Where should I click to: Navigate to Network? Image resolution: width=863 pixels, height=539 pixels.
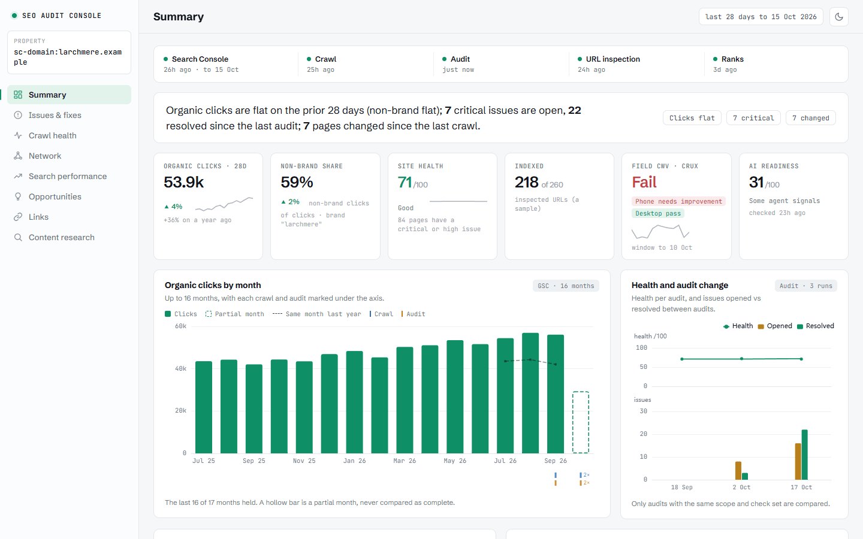pos(69,156)
